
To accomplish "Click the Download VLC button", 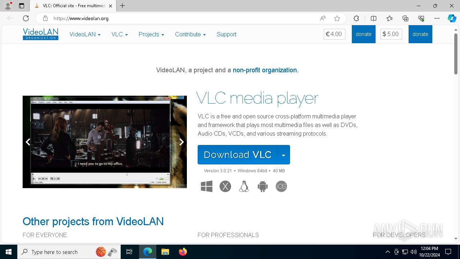I will click(238, 155).
